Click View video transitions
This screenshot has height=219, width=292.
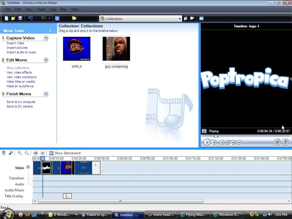pyautogui.click(x=21, y=77)
